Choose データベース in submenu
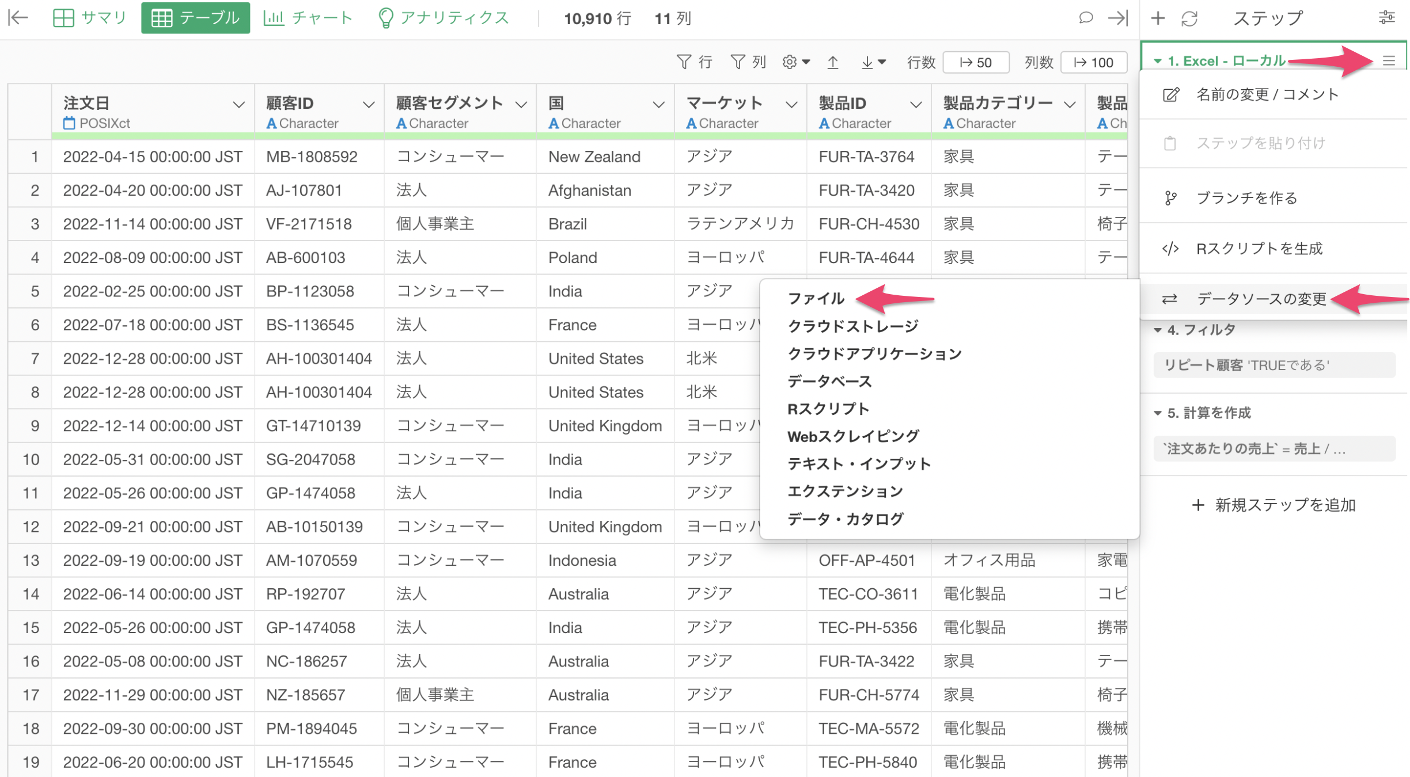The image size is (1410, 777). click(x=829, y=381)
